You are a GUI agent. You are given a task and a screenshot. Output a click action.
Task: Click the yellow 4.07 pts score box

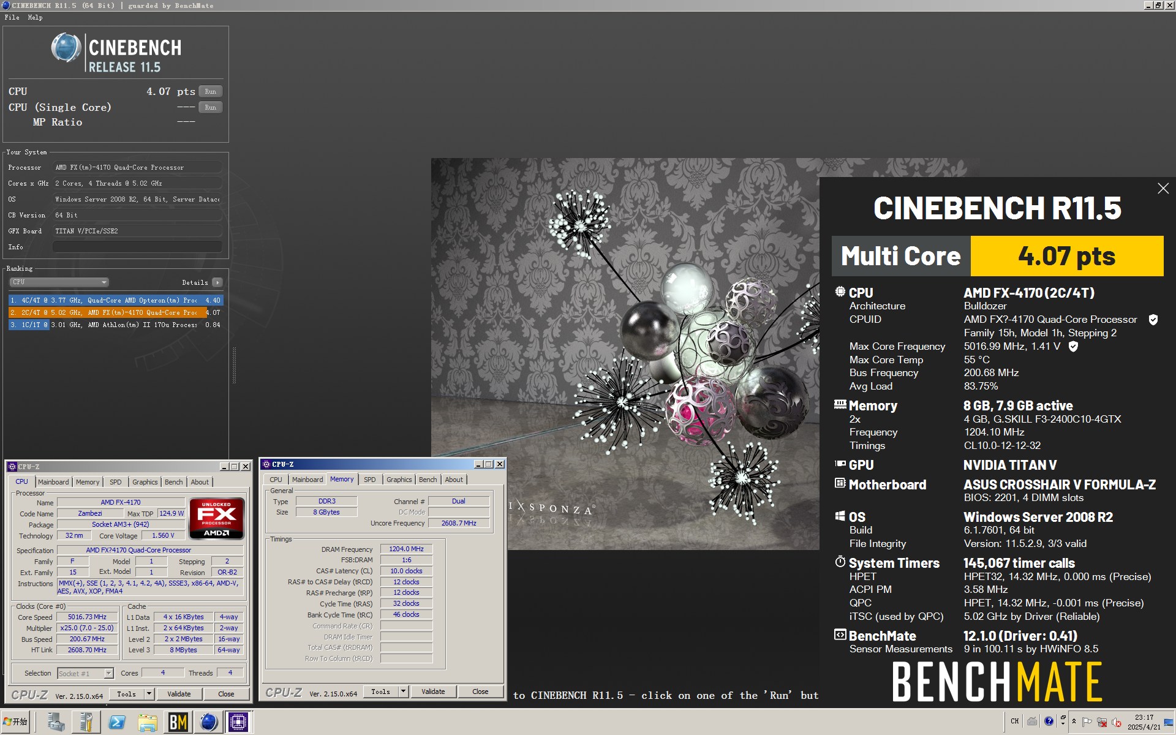(1066, 256)
